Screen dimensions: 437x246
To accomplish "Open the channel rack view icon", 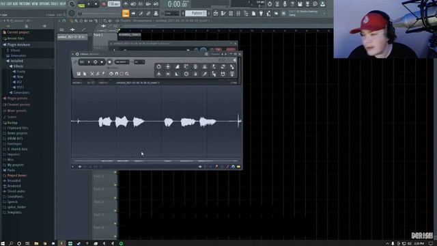I will [x=231, y=13].
